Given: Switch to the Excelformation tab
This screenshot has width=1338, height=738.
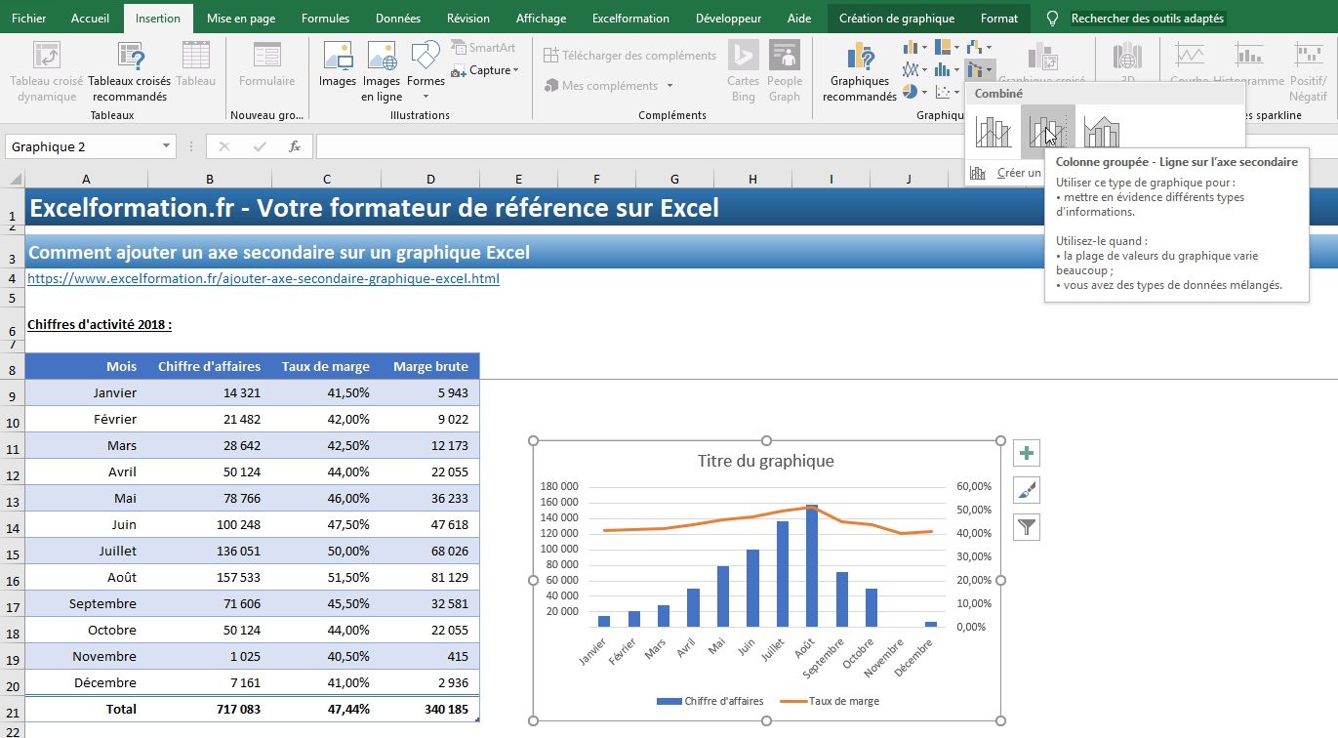Looking at the screenshot, I should (630, 18).
